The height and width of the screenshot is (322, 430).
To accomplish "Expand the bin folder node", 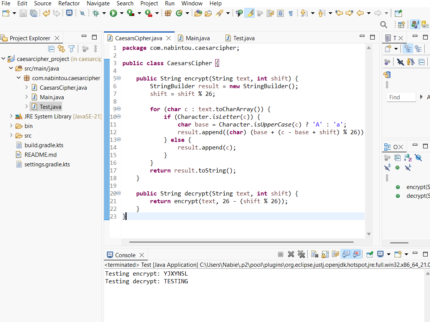I will pos(11,126).
